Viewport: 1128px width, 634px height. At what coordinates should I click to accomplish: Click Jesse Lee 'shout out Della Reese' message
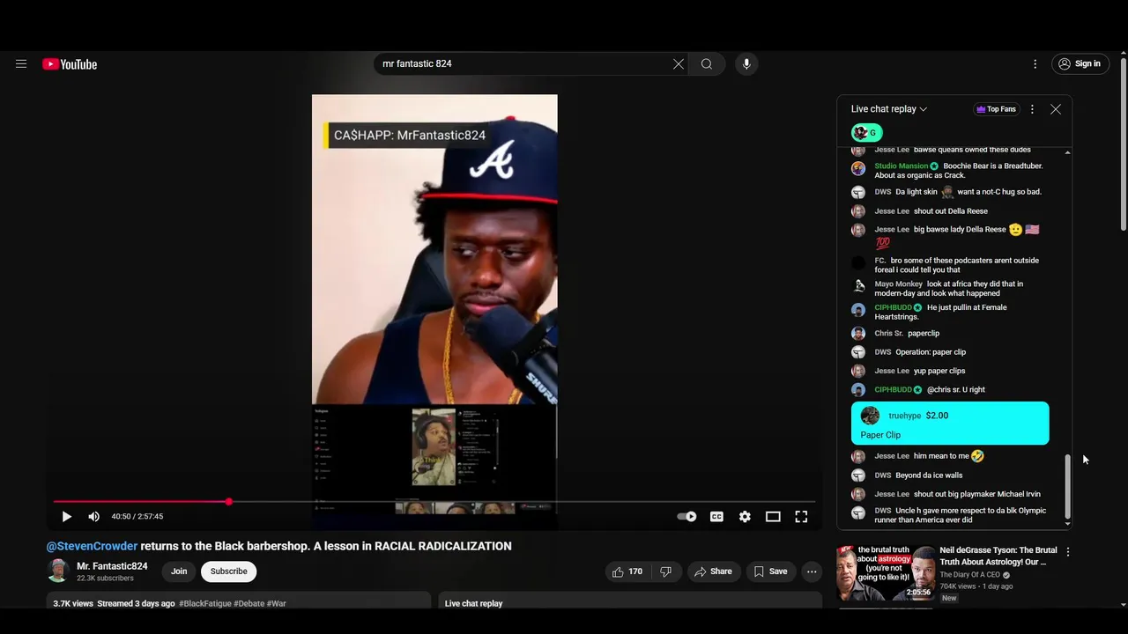[951, 211]
